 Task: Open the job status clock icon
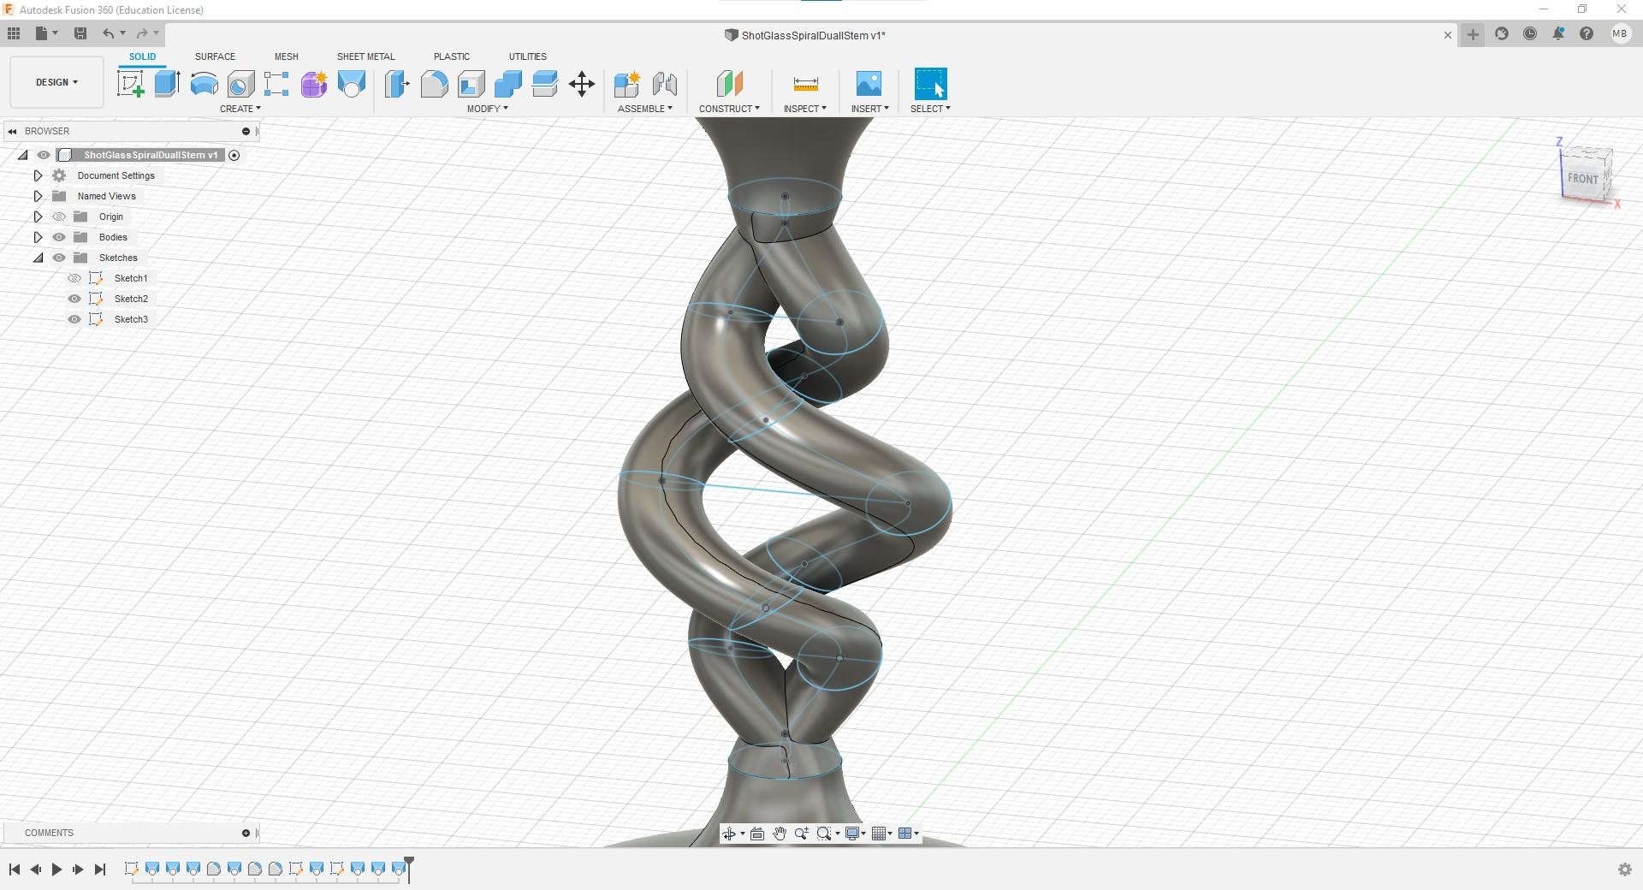pos(1530,34)
